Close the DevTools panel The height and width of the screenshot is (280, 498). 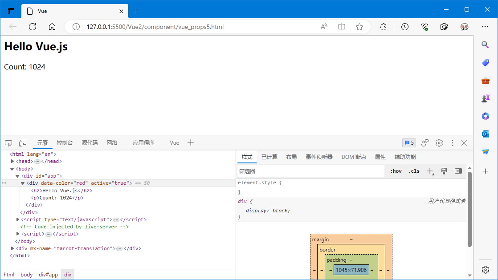point(464,143)
